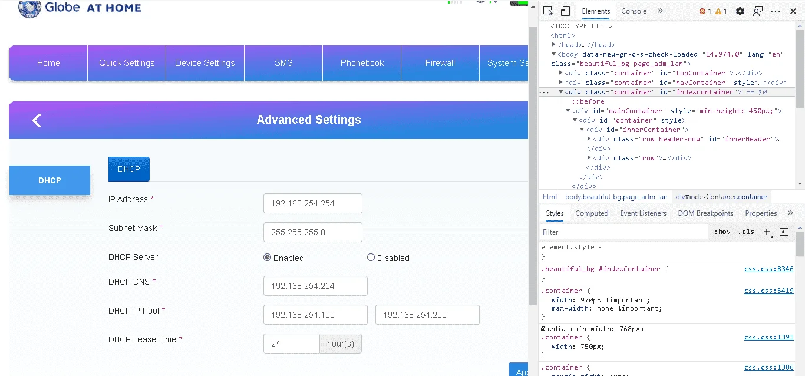Select the Enabled DHCP Server radio button

267,258
